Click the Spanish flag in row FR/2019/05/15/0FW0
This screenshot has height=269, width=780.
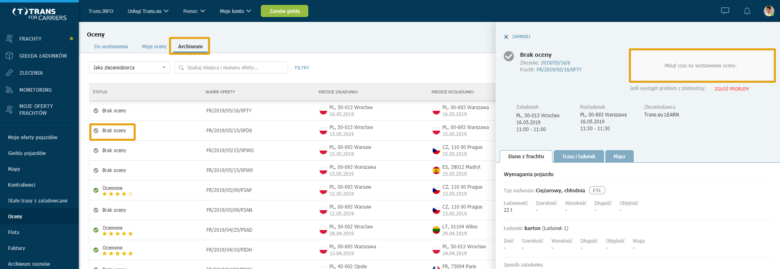tap(436, 170)
